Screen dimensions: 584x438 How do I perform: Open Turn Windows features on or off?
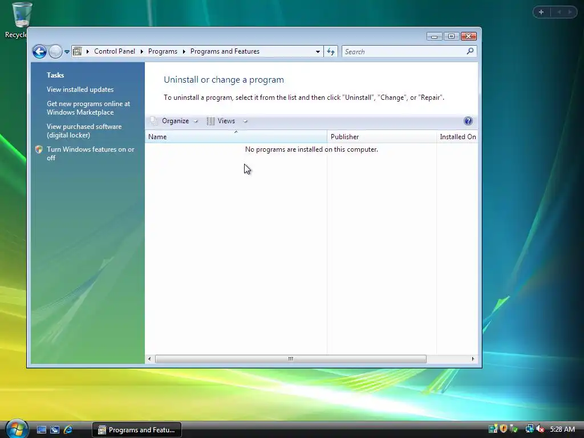point(90,153)
